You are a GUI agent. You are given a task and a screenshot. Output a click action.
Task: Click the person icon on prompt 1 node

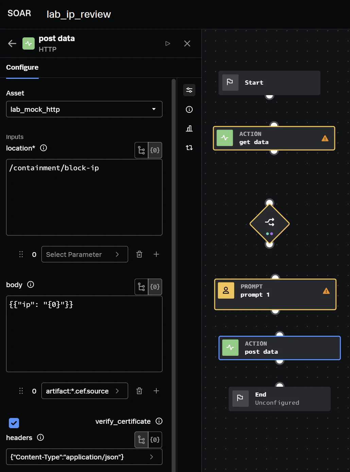tap(226, 291)
